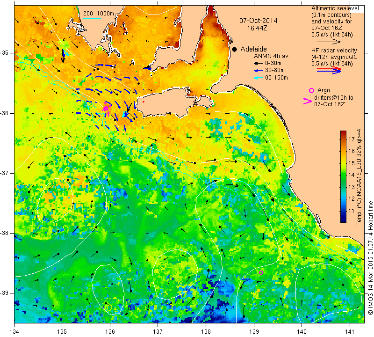Viewport: 374px width, 337px height.
Task: Click the 'Argo' legend label
Action: coord(324,90)
